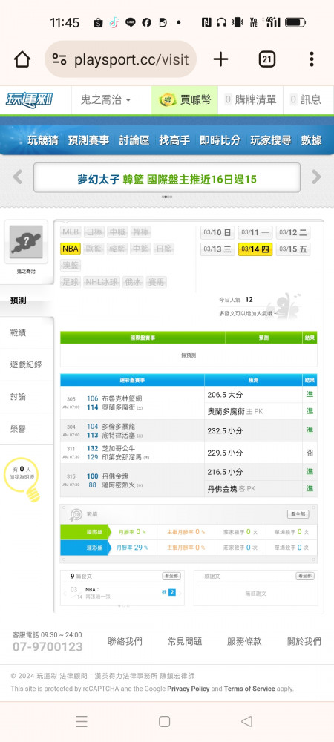The height and width of the screenshot is (742, 334).
Task: Click 布魯克林籃網 team name
Action: [122, 398]
